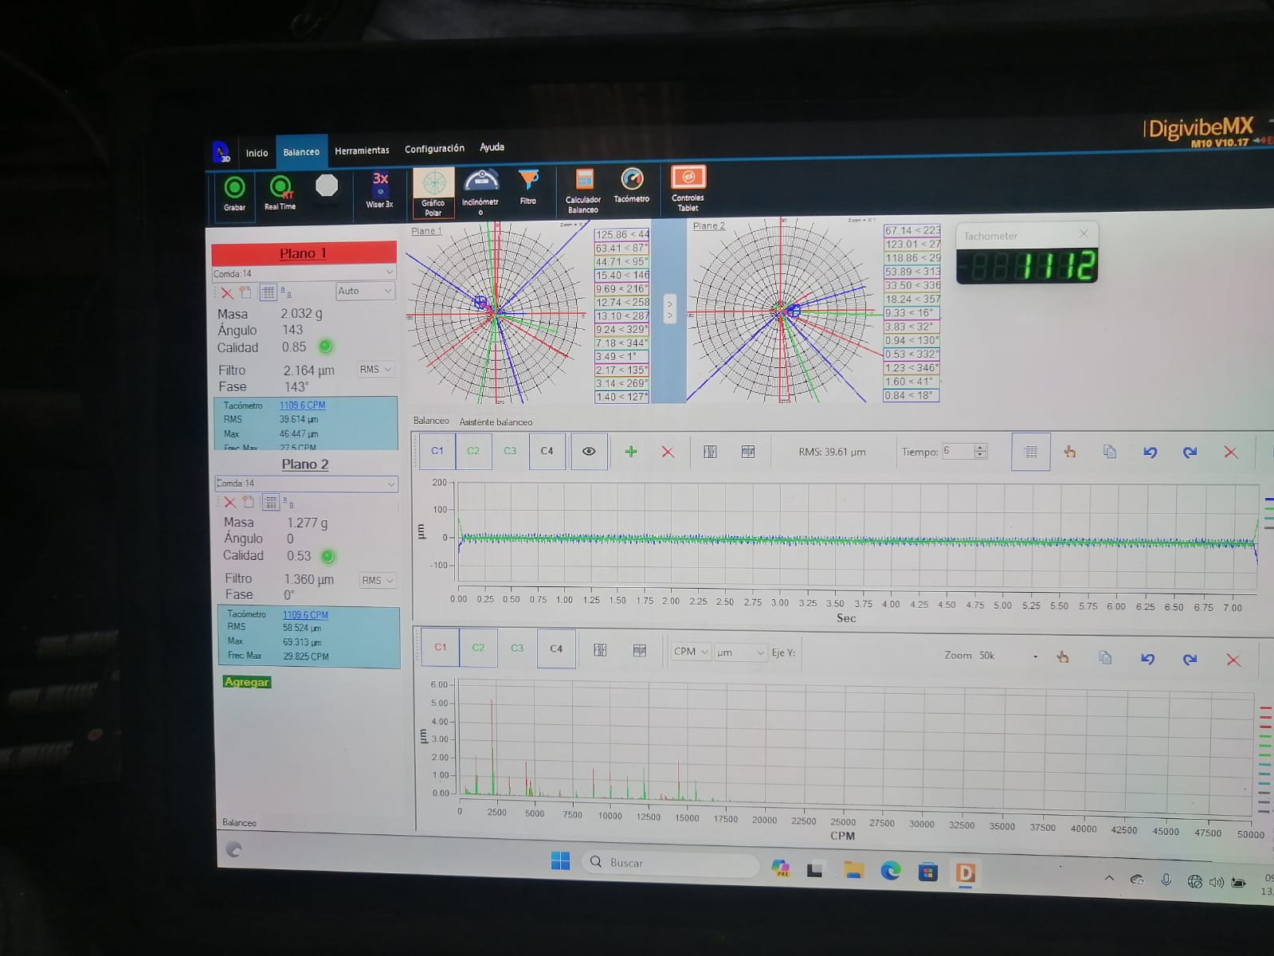Select the Balanceo ribbon tab

301,151
